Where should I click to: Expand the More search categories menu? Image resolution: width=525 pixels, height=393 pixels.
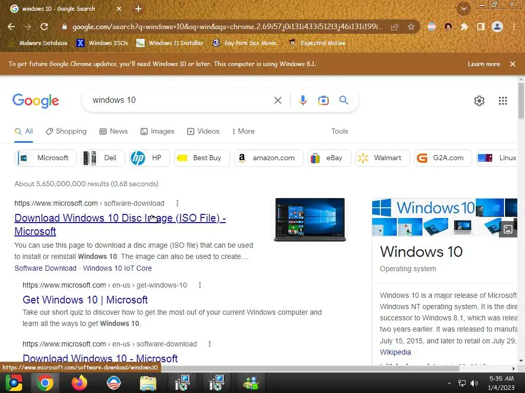[x=244, y=132]
